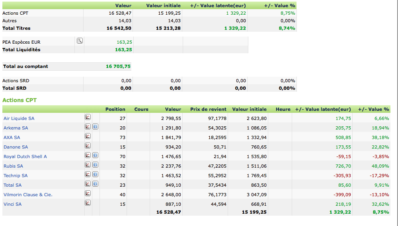Click the info icon for Rubis SA

pos(95,165)
